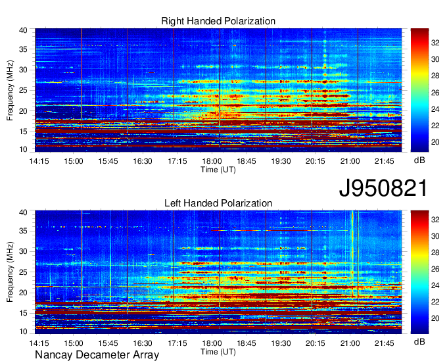Image resolution: width=447 pixels, height=363 pixels.
Task: Click the 25 MHz tick of top plot
Action: 23,90
